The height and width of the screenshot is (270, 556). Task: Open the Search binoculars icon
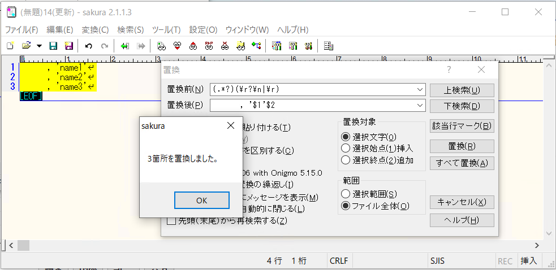coord(161,46)
